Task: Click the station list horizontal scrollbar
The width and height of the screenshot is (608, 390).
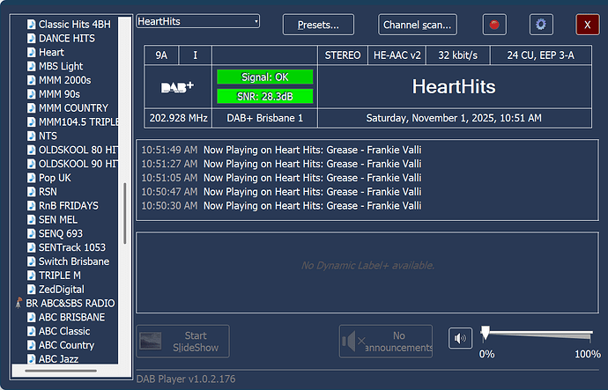Action: [x=61, y=371]
